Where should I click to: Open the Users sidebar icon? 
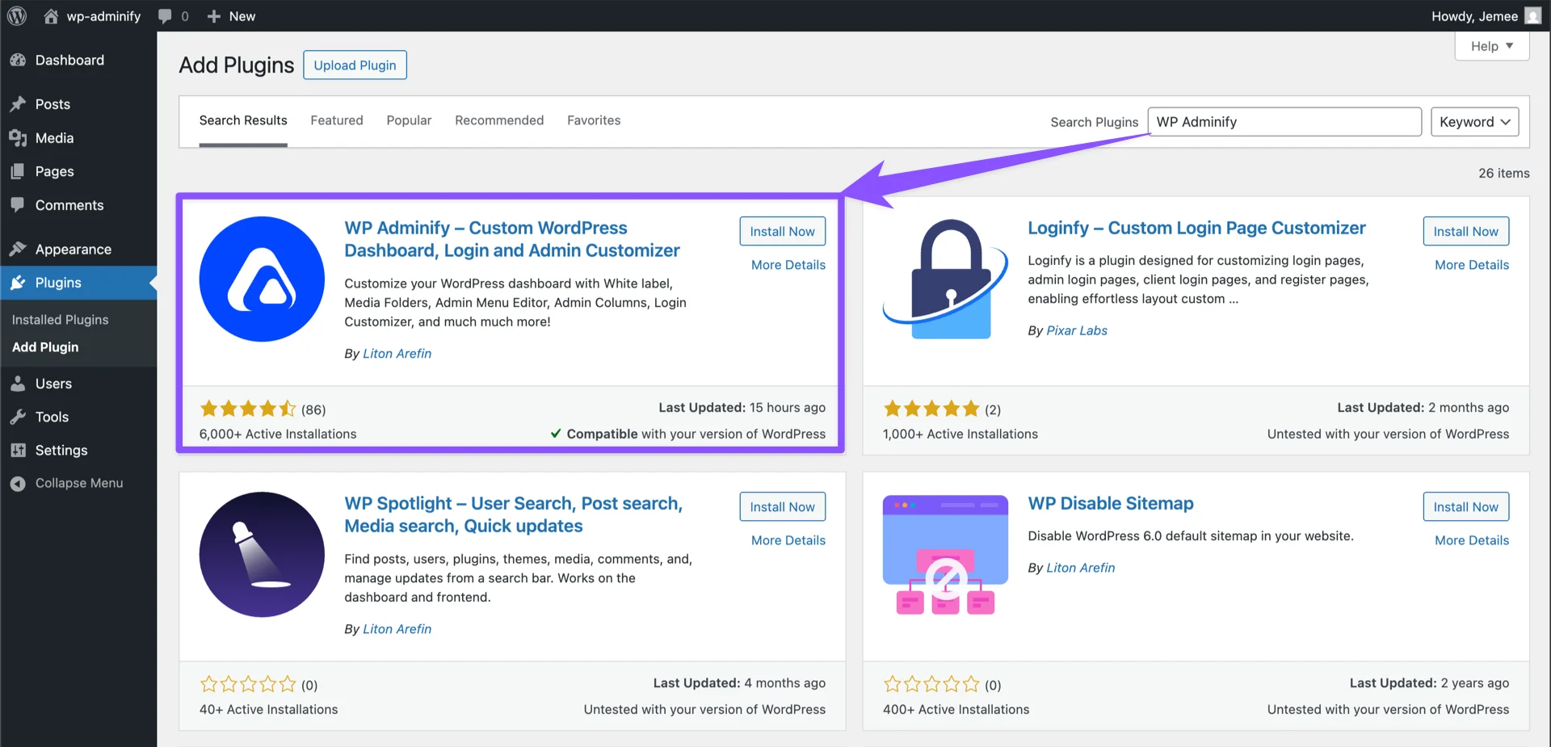click(19, 384)
